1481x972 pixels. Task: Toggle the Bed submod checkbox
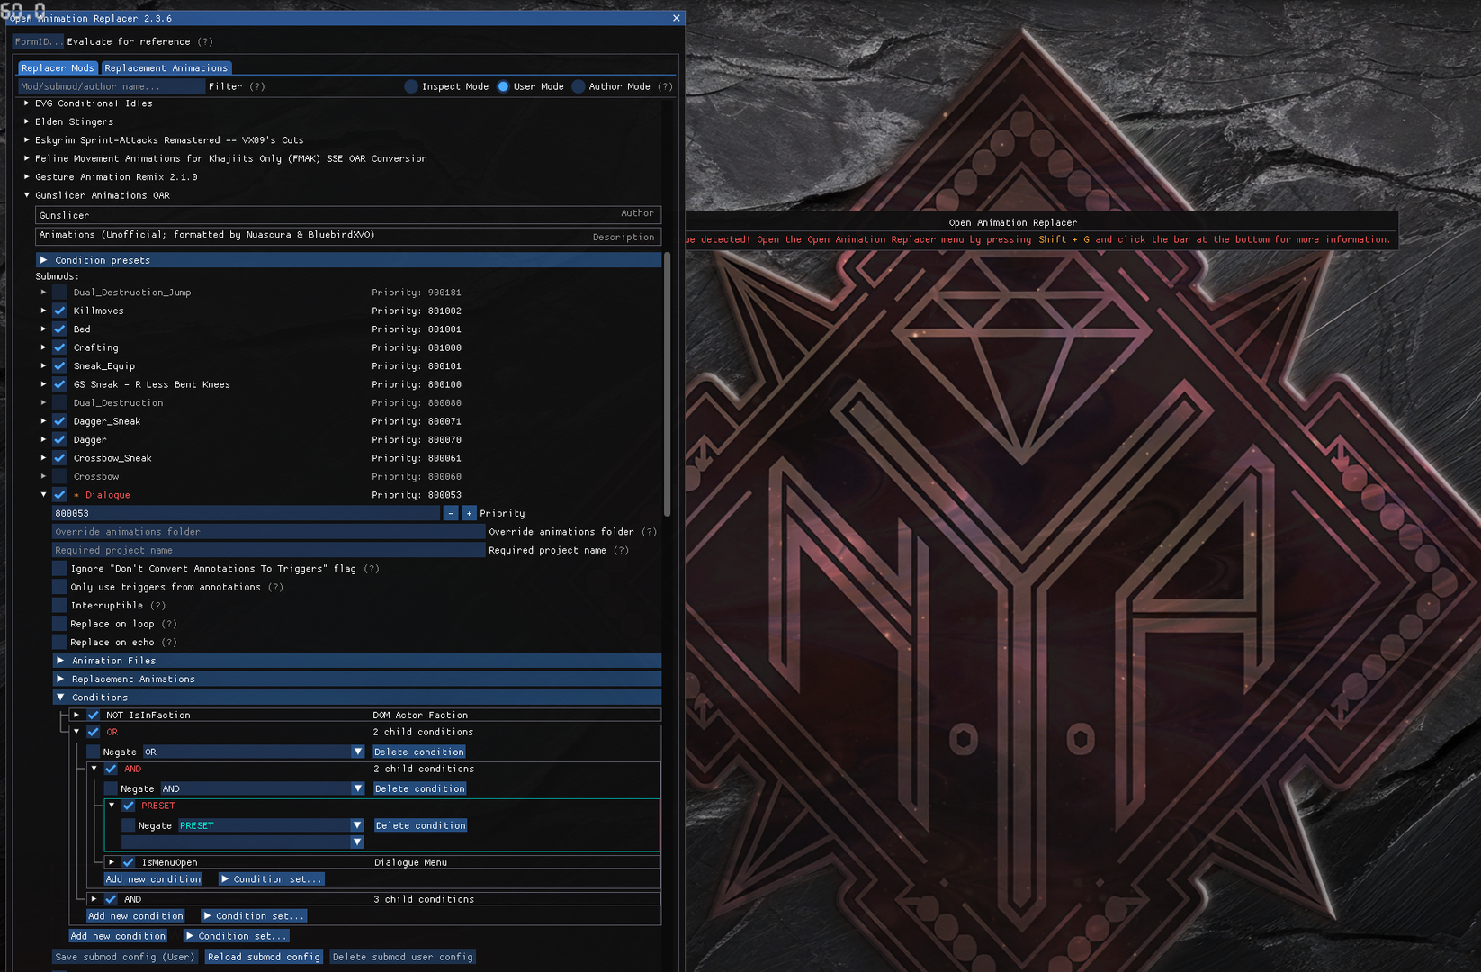coord(59,329)
